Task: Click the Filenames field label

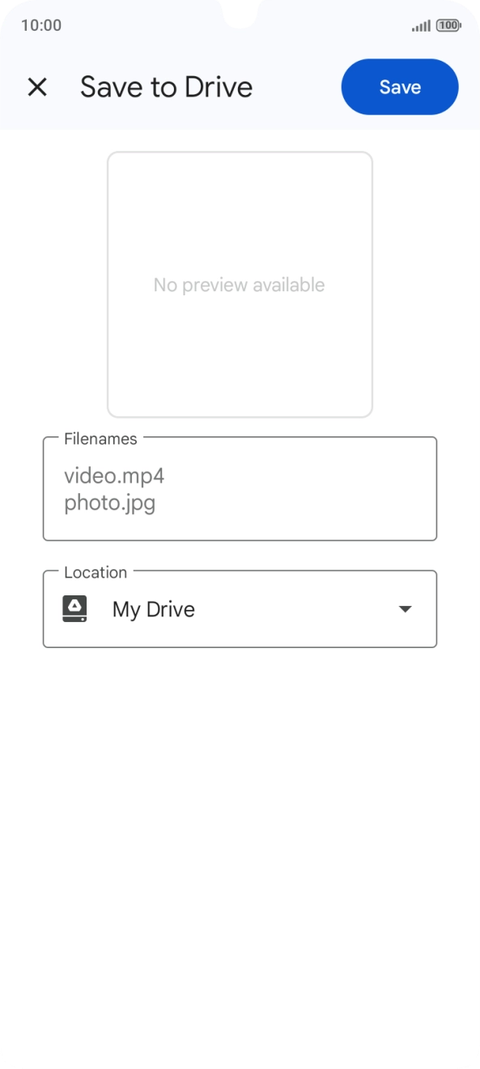Action: (x=100, y=439)
